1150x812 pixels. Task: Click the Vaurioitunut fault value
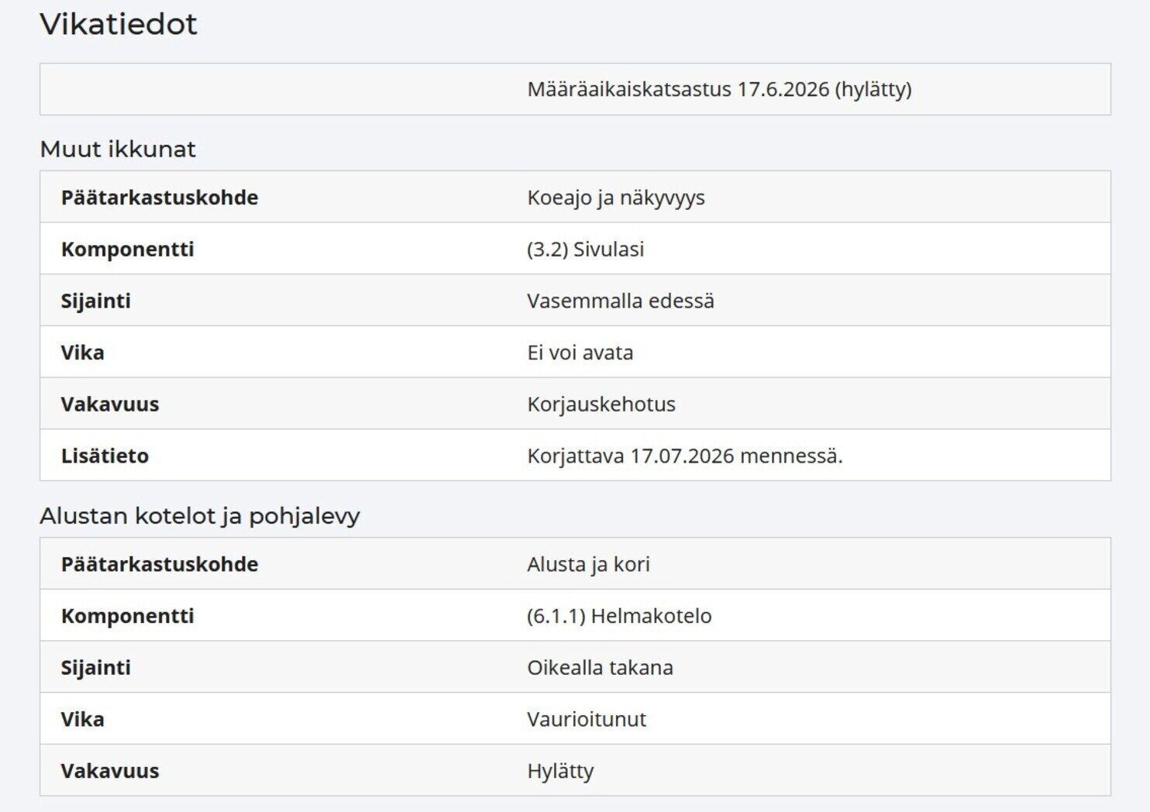(587, 719)
